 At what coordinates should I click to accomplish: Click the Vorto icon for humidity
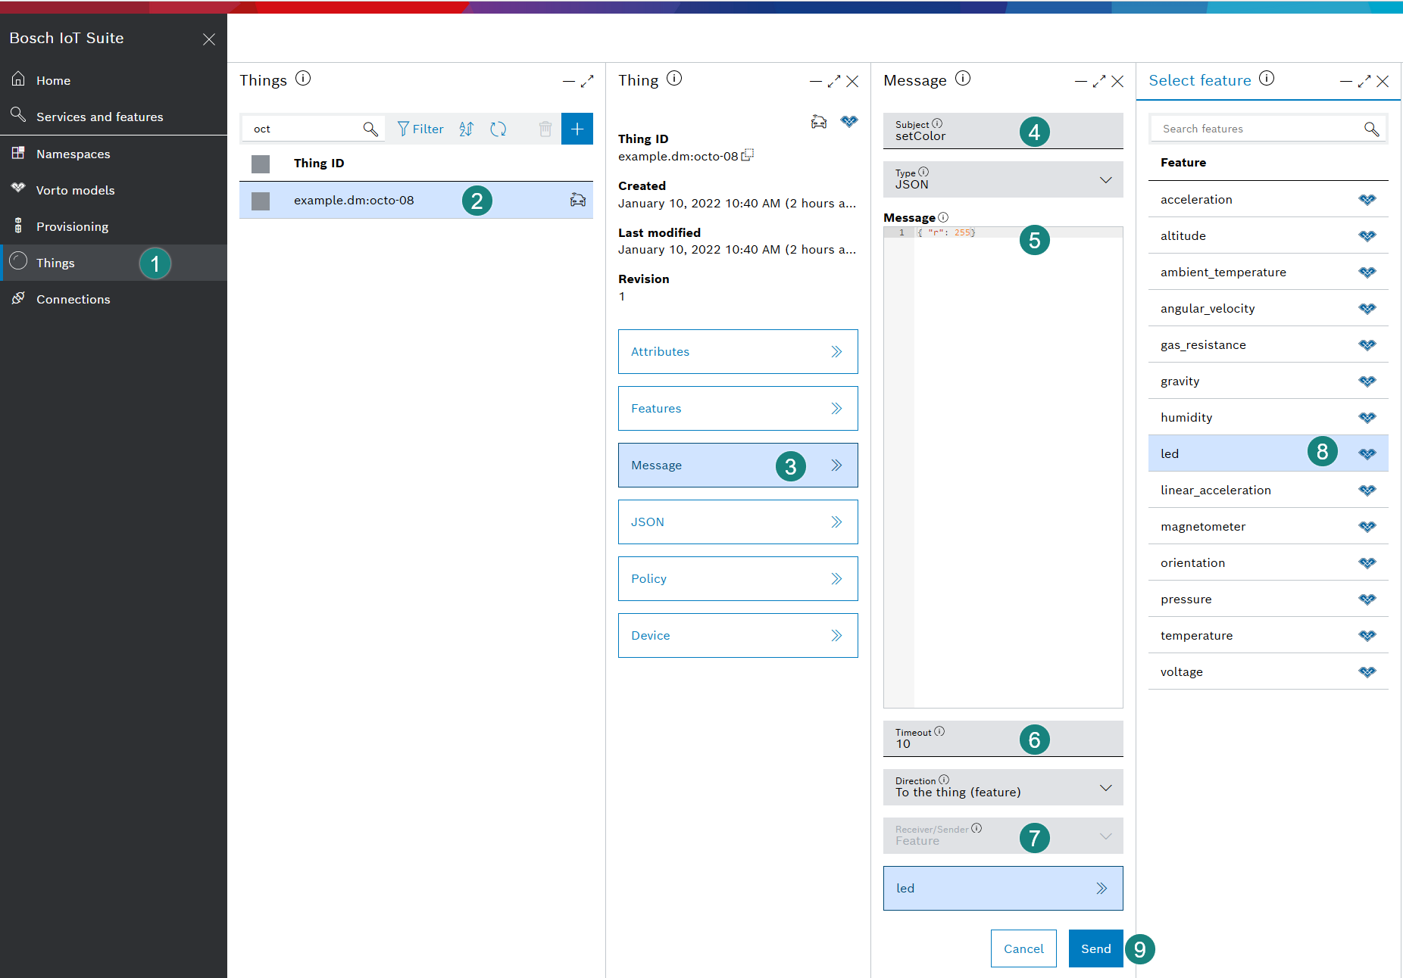pos(1367,418)
